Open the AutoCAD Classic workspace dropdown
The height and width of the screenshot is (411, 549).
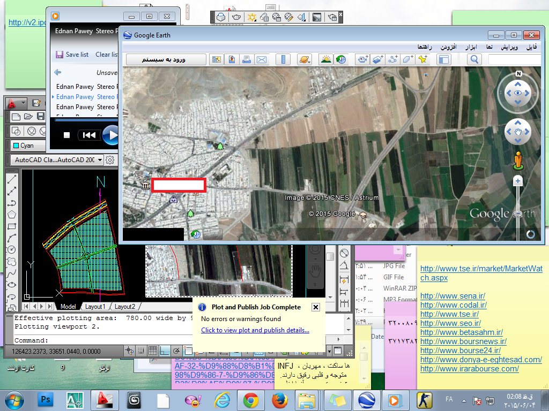(57, 160)
